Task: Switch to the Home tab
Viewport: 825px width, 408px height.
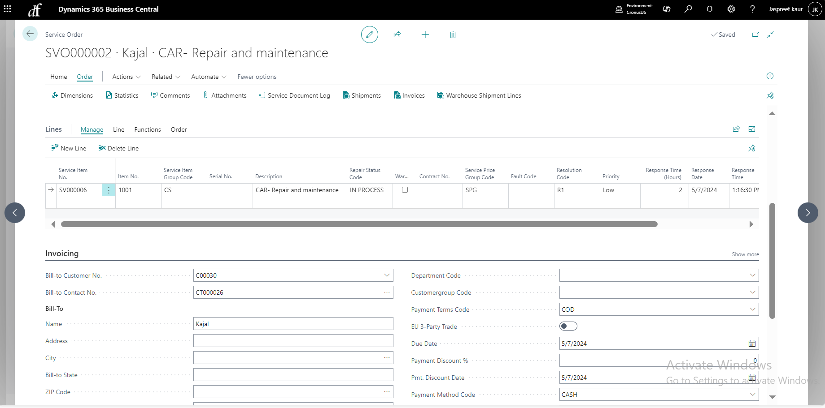Action: click(x=58, y=77)
